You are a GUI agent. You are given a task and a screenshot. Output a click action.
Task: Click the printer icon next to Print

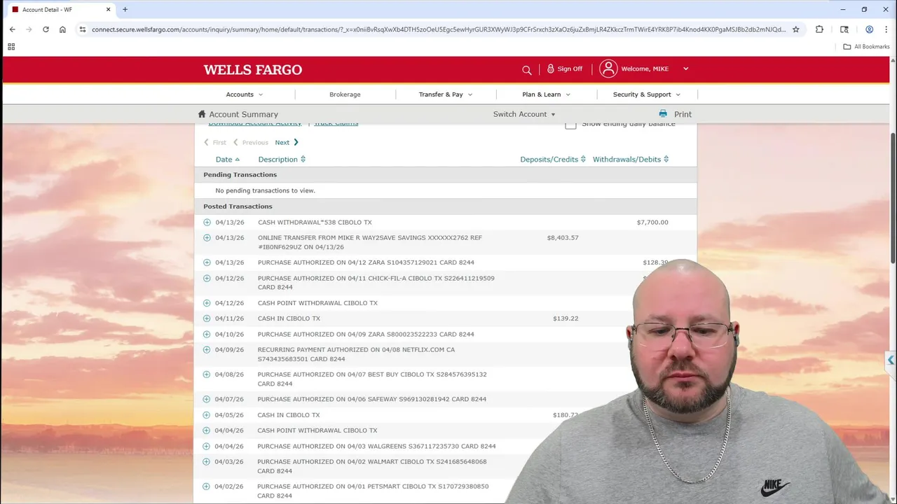(x=663, y=113)
